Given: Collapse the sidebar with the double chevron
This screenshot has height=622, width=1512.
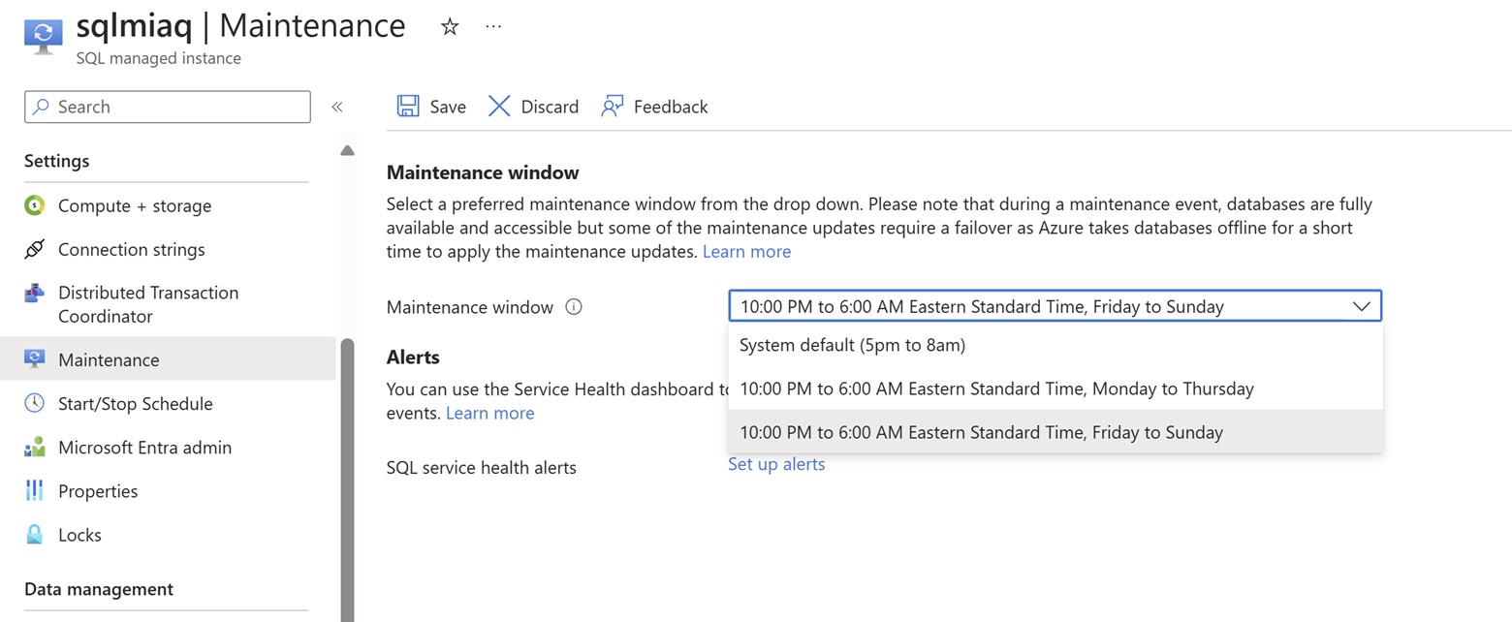Looking at the screenshot, I should [x=337, y=107].
